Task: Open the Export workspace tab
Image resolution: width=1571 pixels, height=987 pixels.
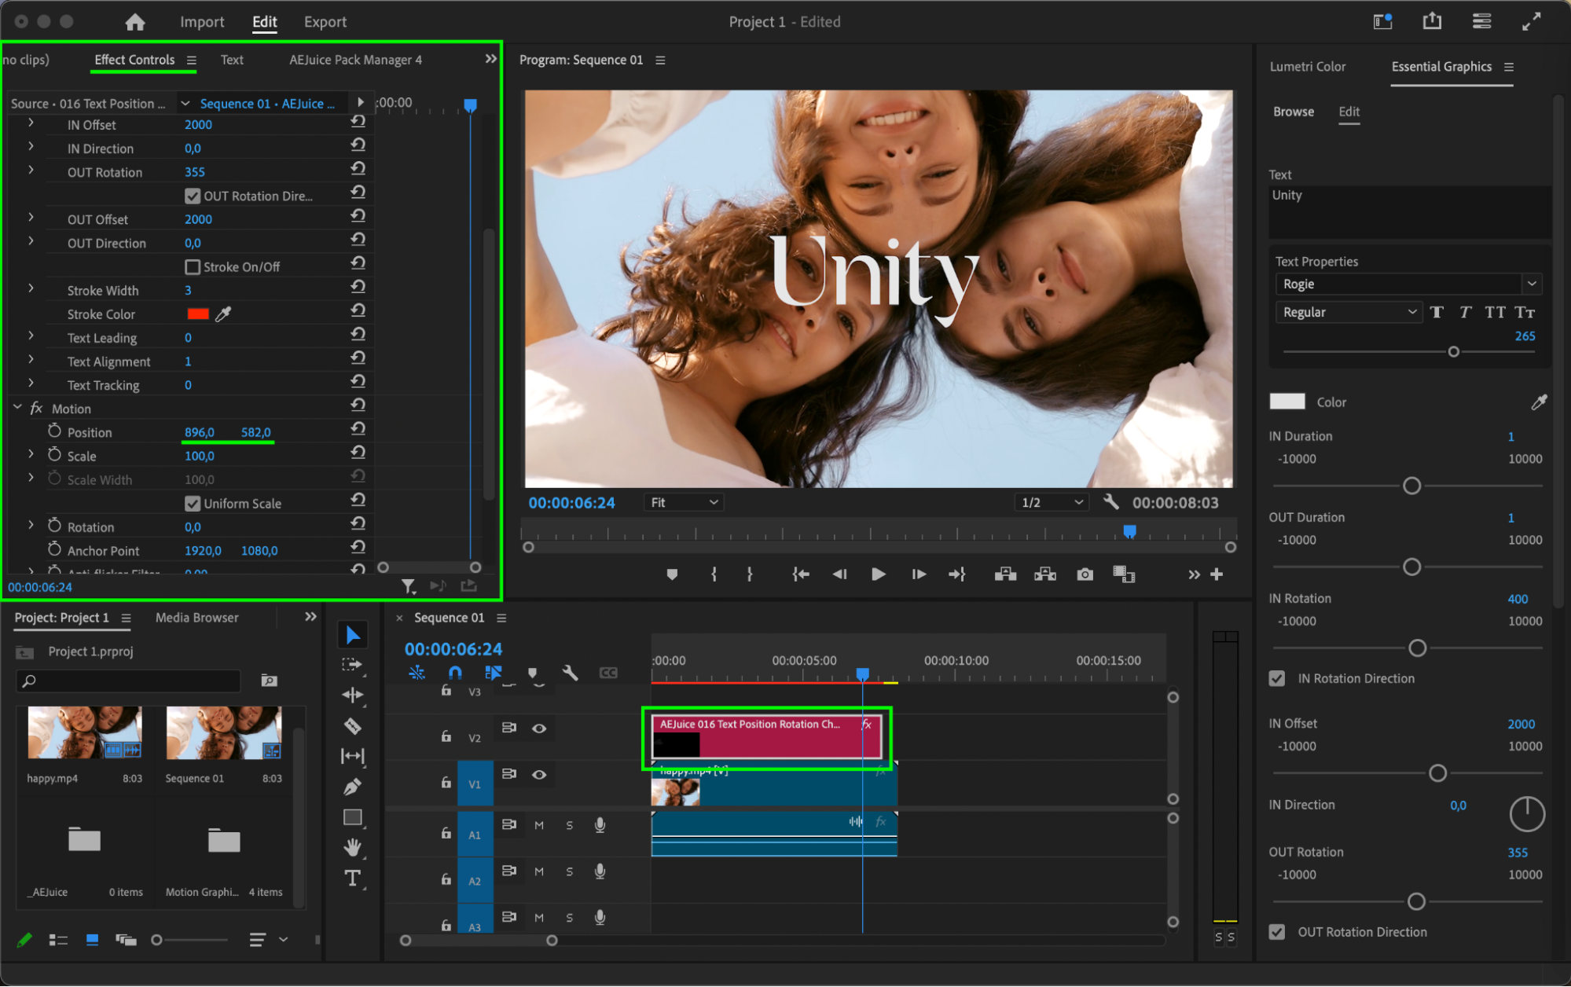Action: point(325,22)
